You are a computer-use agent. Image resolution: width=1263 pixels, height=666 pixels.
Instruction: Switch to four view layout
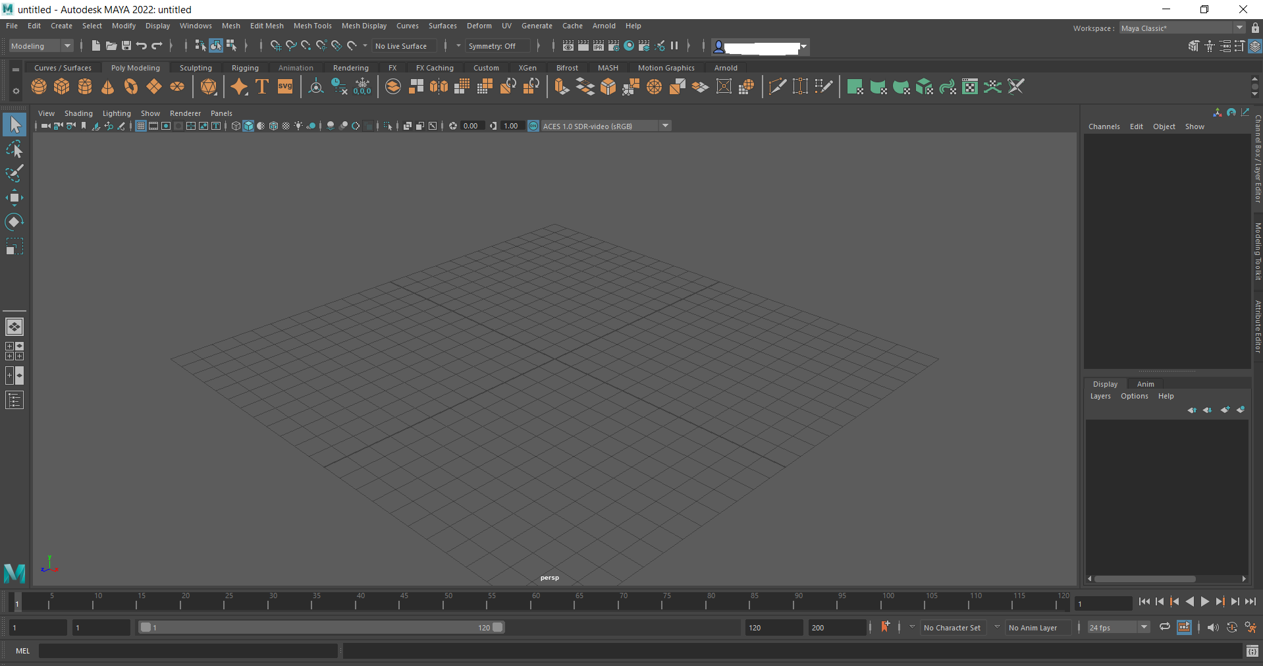pyautogui.click(x=14, y=351)
